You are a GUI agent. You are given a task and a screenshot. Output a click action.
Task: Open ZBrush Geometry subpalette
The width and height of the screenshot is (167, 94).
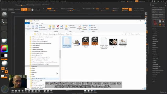click(154, 31)
